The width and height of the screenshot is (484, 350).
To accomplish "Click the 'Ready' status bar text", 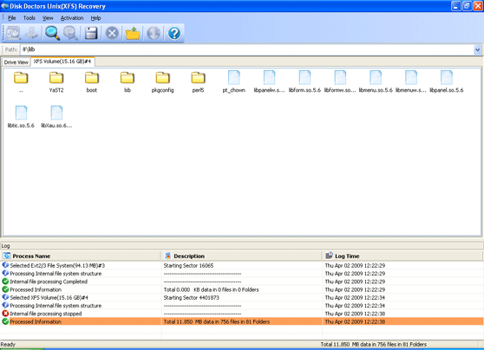I will click(x=8, y=344).
